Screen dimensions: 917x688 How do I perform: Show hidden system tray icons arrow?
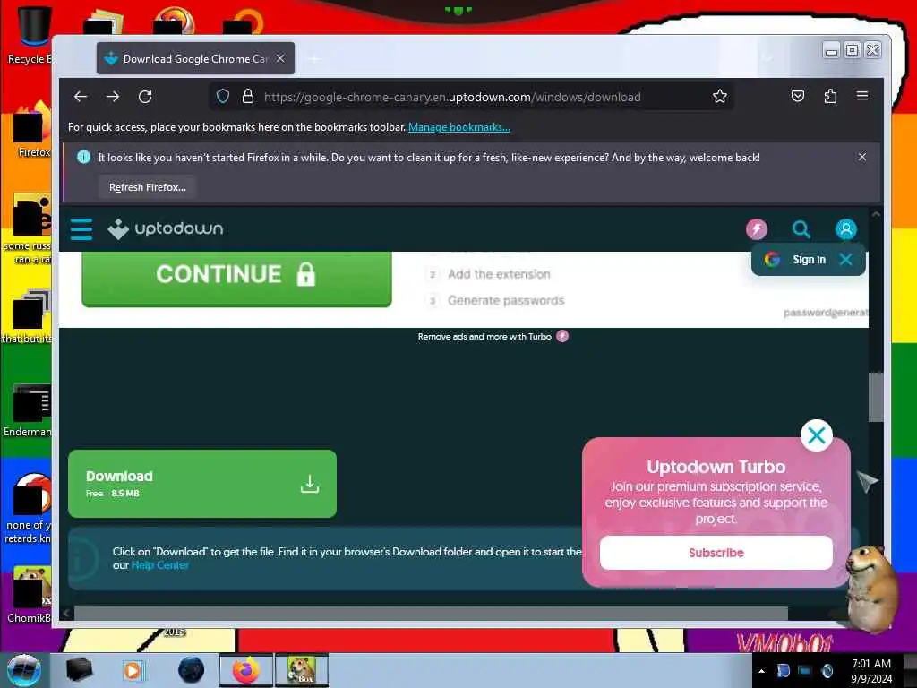(x=761, y=671)
